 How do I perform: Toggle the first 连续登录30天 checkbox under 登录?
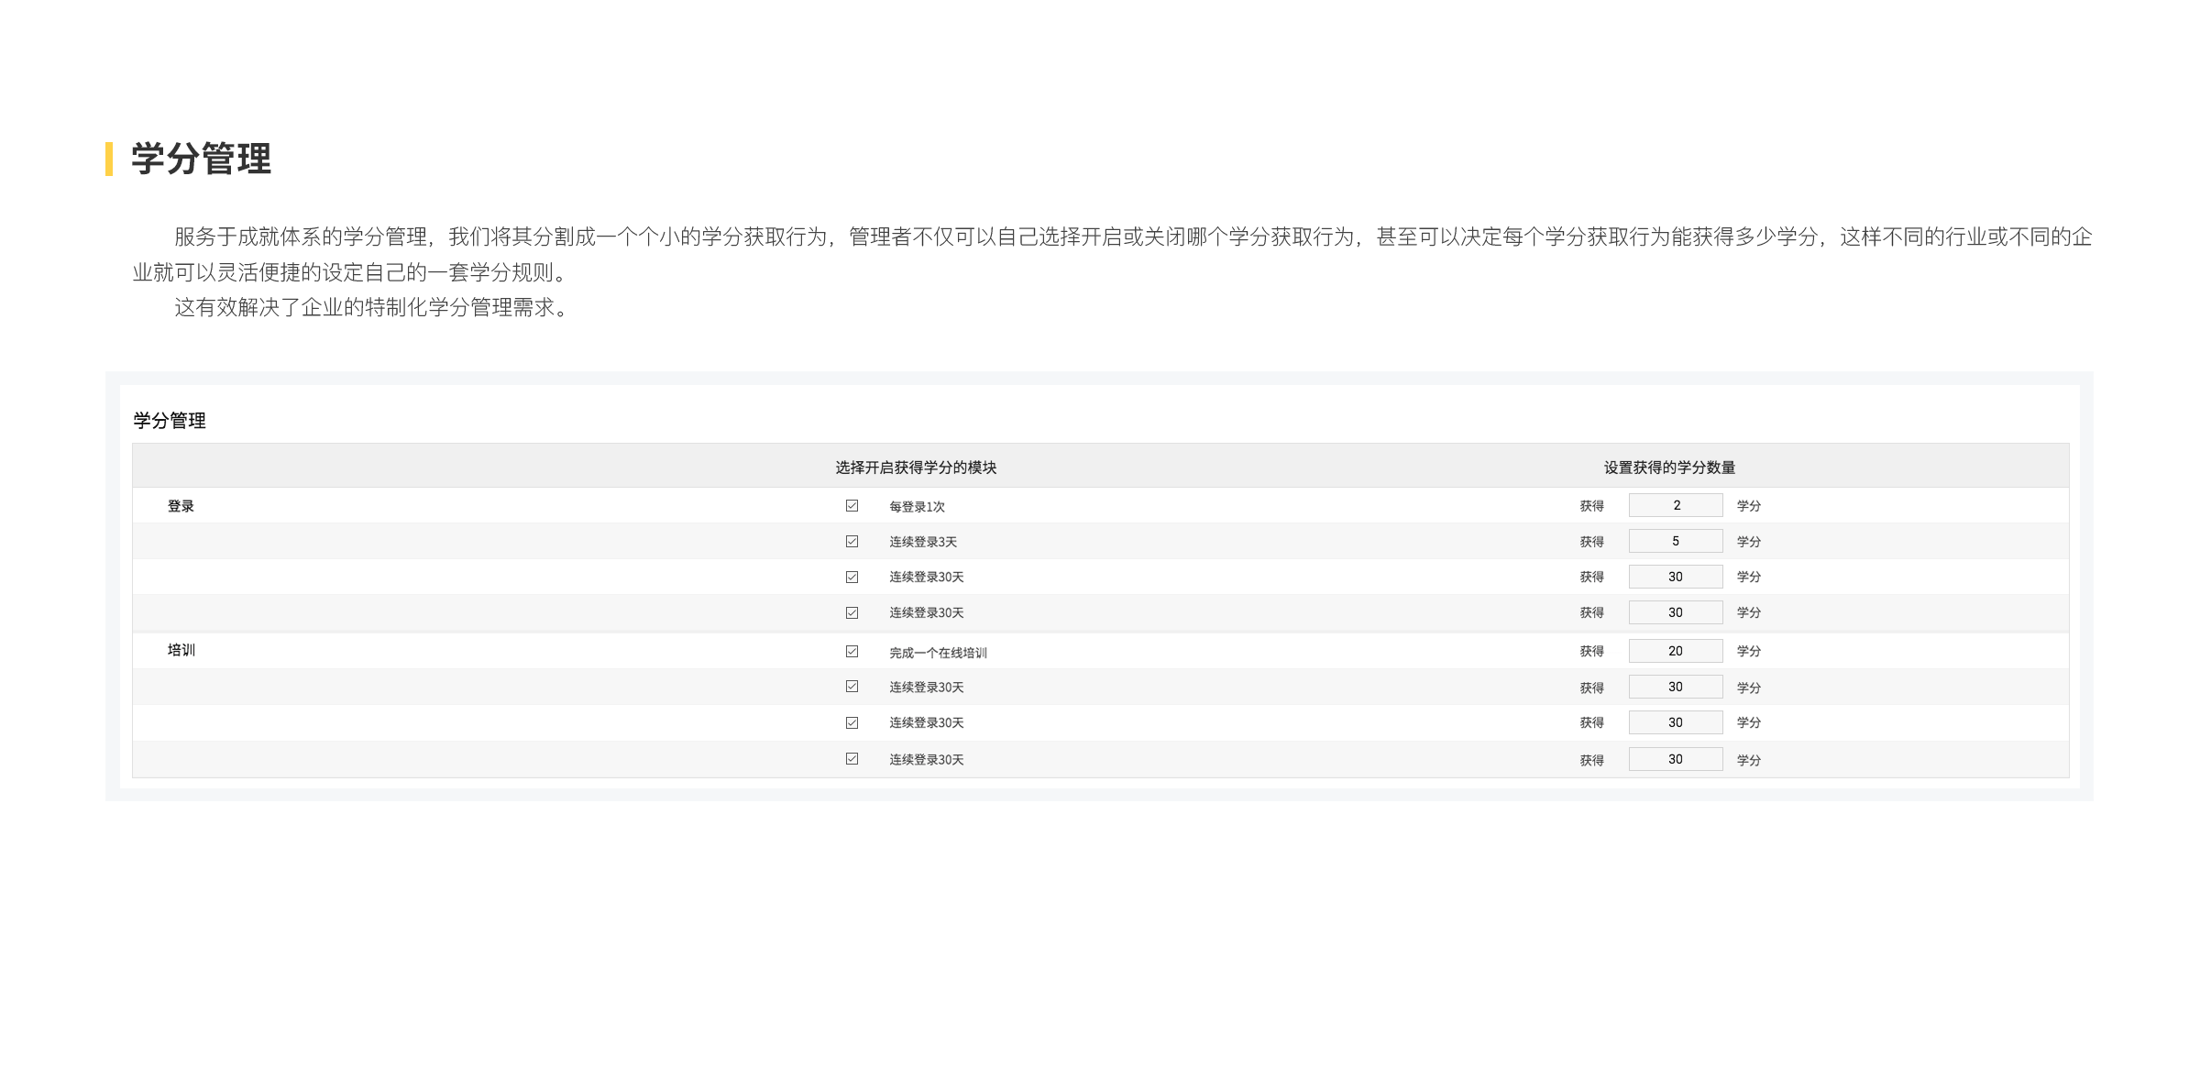point(852,577)
